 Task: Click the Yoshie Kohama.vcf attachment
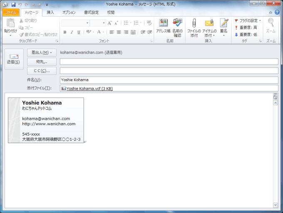(87, 89)
